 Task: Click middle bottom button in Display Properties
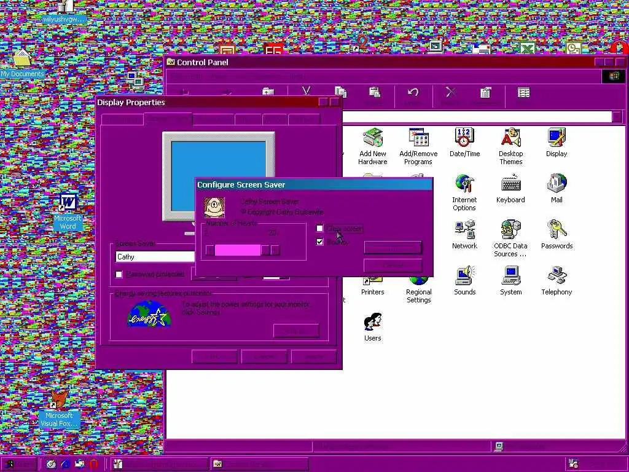pos(264,356)
